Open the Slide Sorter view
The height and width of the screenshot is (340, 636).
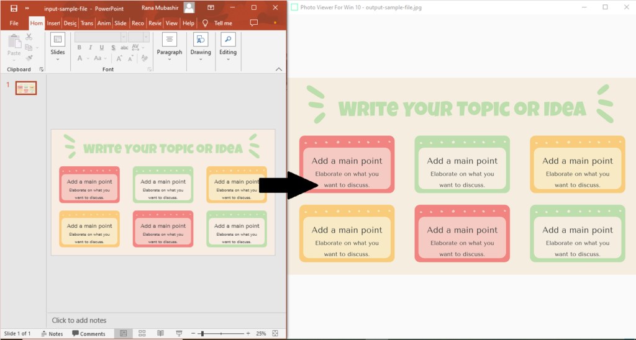coord(142,334)
